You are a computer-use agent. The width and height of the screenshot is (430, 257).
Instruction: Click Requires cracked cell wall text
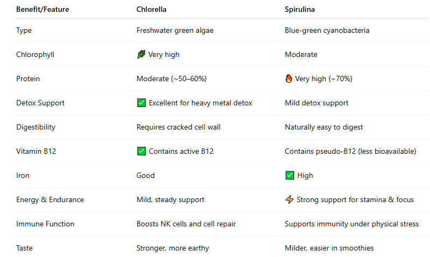point(178,127)
